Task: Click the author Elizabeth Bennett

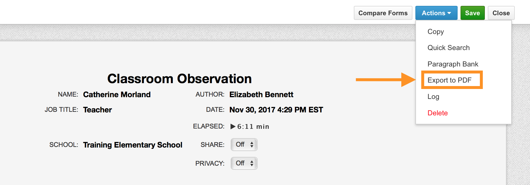Action: [261, 95]
